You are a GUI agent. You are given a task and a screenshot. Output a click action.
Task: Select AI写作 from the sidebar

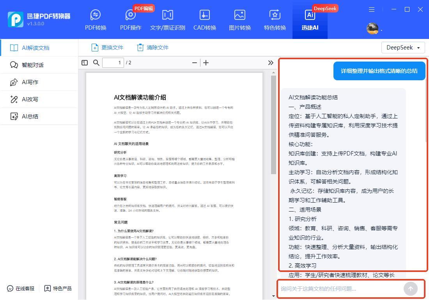30,82
